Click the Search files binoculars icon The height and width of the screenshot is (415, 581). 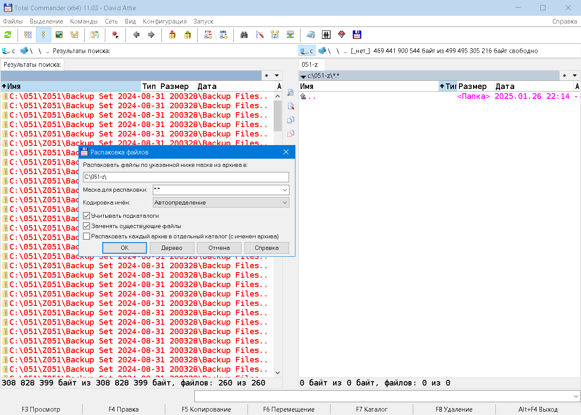coord(244,35)
